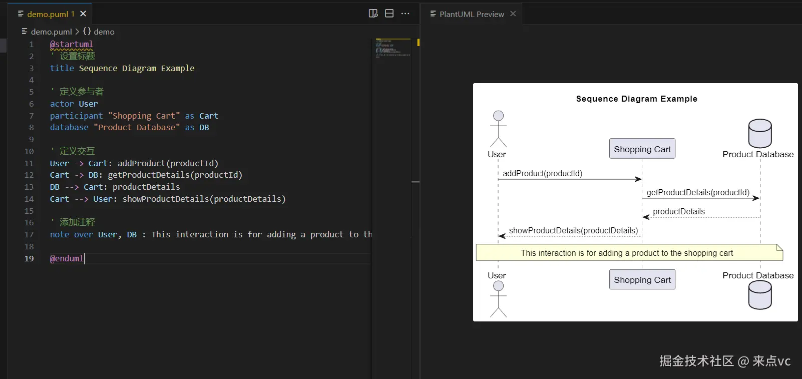Switch to the PlantUML Preview tab

(471, 14)
